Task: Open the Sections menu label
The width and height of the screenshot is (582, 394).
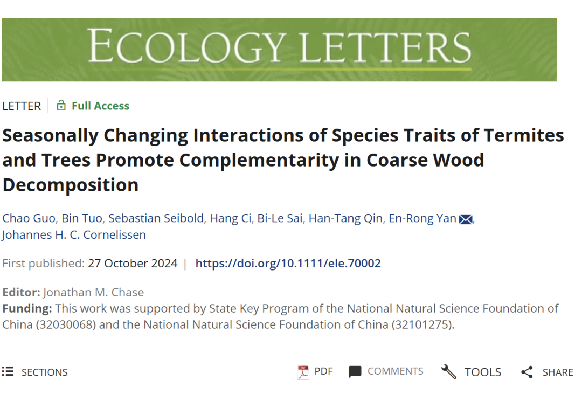Action: [45, 372]
